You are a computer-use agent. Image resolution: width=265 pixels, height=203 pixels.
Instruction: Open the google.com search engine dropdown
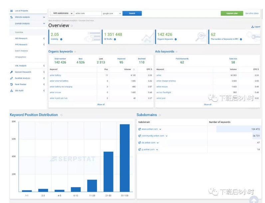point(112,13)
